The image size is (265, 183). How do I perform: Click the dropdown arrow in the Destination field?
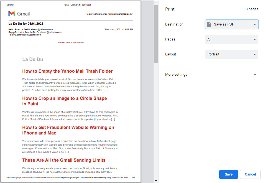click(255, 24)
